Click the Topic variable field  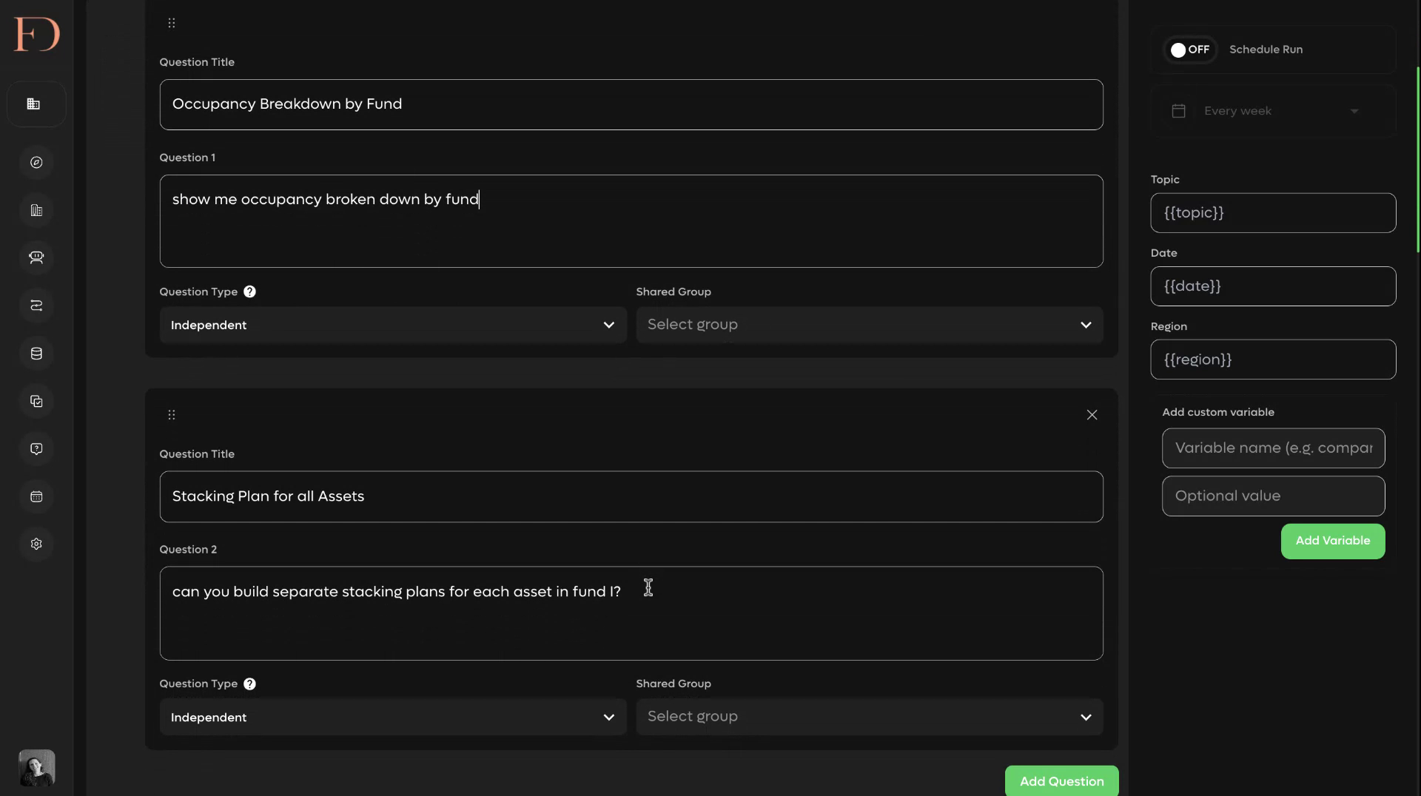click(x=1273, y=213)
